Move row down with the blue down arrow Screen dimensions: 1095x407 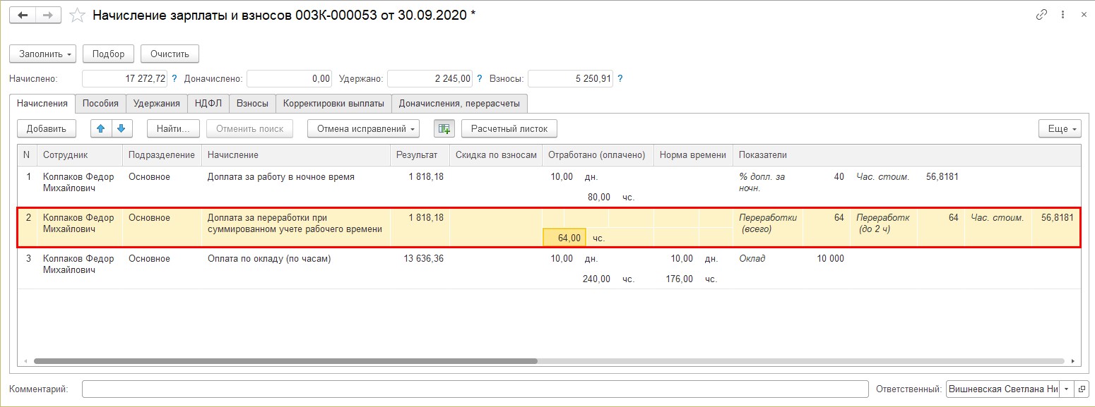(x=121, y=128)
